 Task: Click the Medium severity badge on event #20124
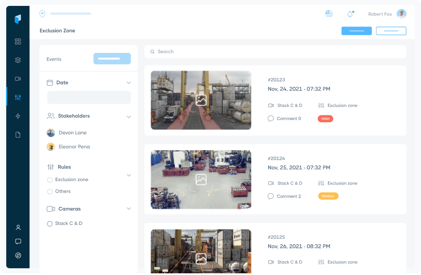328,196
